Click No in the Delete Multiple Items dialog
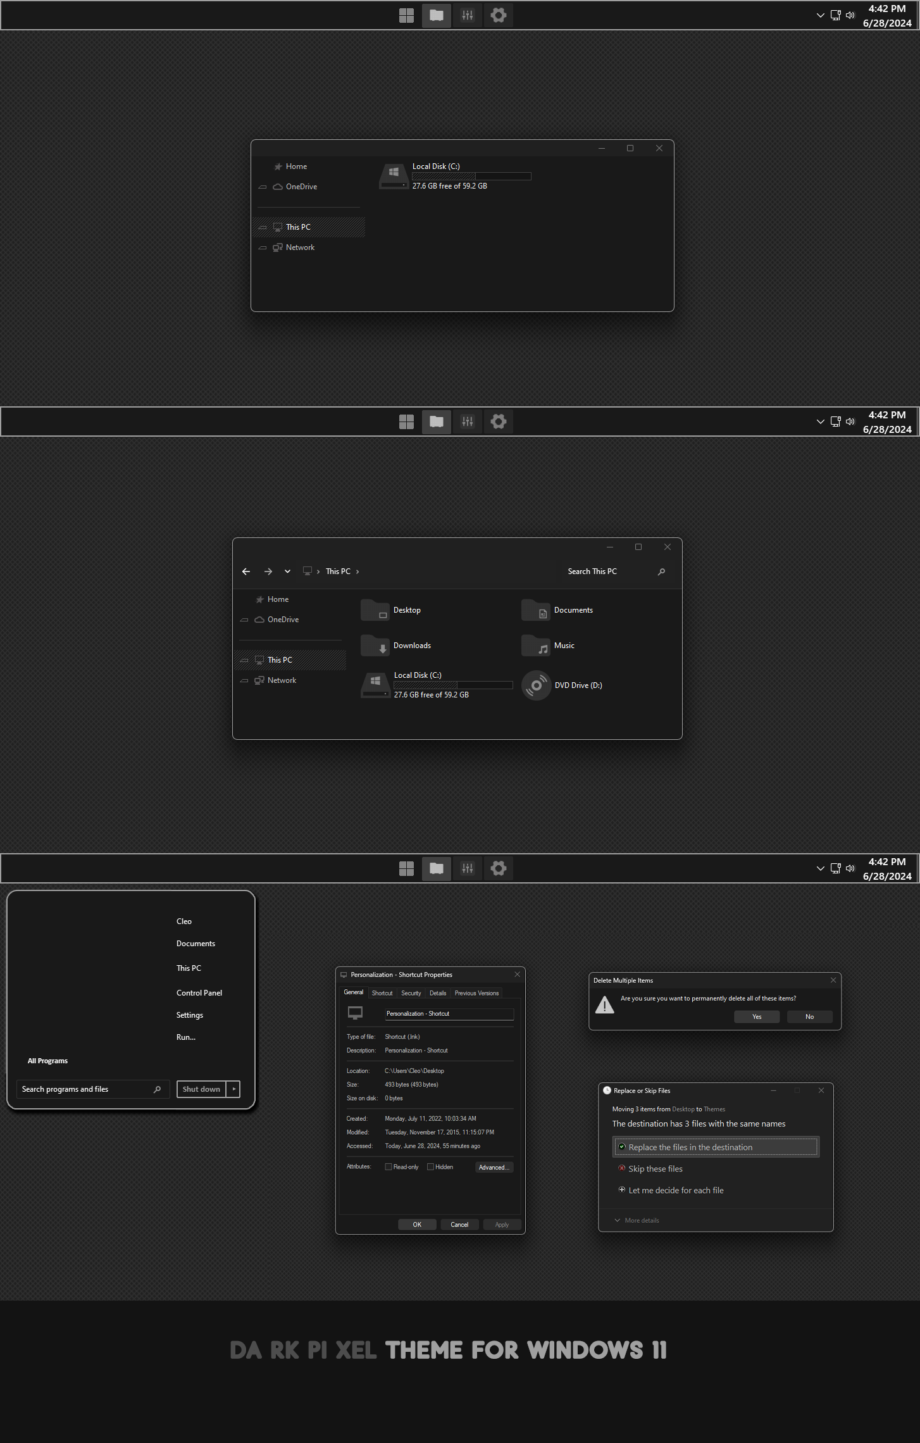 pos(810,1016)
